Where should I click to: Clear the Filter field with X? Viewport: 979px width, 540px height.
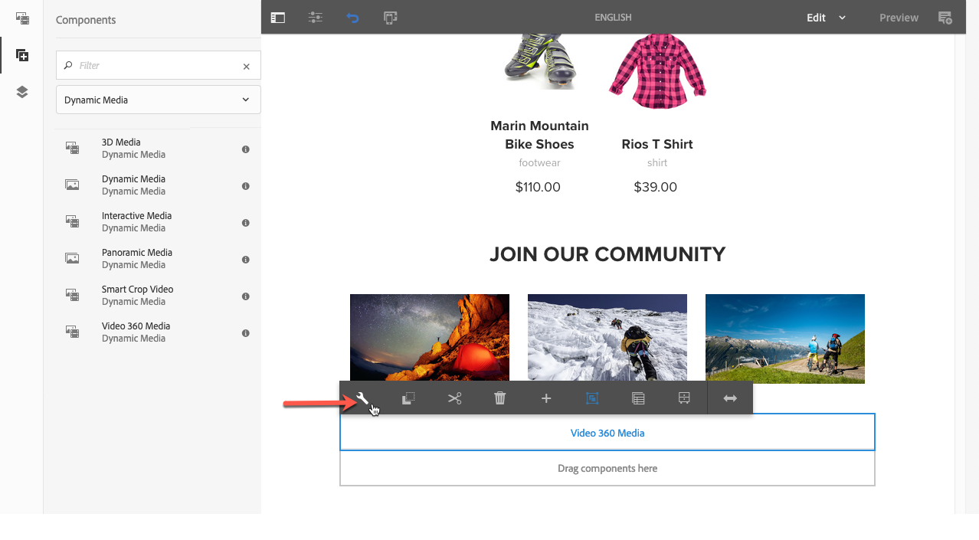point(247,66)
